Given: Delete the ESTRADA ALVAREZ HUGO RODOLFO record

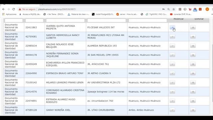Looking at the screenshot, I should point(193,101).
